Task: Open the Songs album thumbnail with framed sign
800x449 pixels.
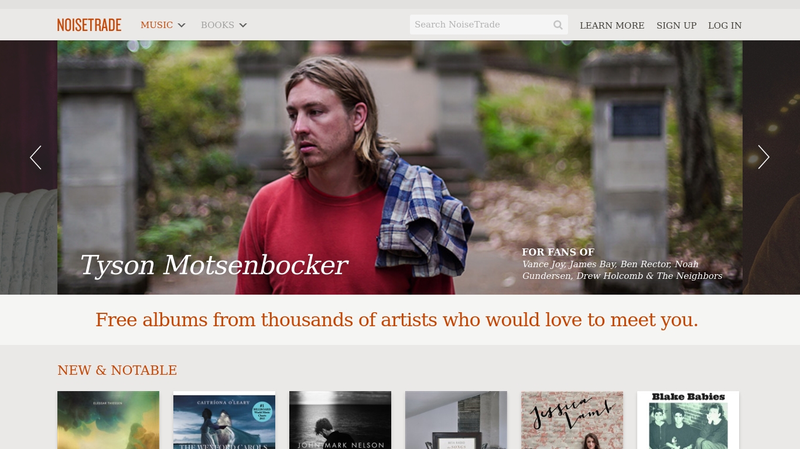Action: [x=456, y=420]
